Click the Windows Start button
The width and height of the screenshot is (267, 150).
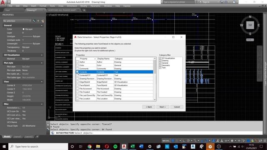tap(4, 146)
